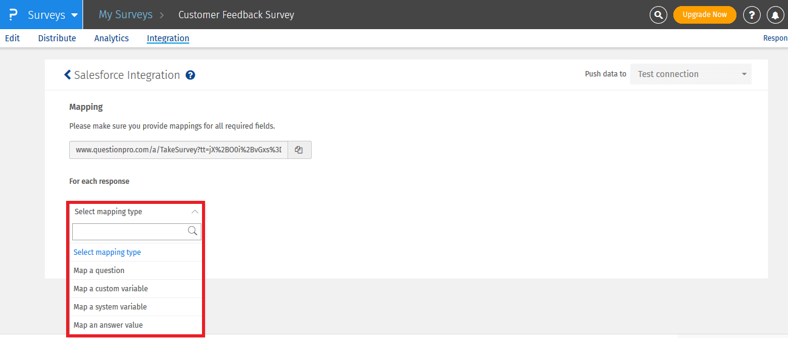
Task: Click the QuestionPro P logo icon
Action: click(x=13, y=15)
